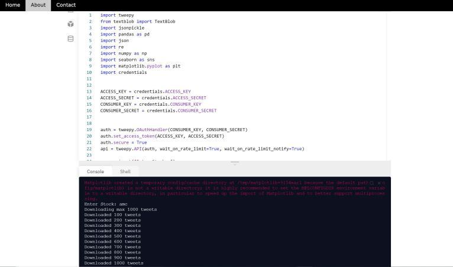Click 'ACCESS_SECRET = credentials.ACCESS_SECRET' line
This screenshot has width=453, height=267.
click(x=153, y=97)
